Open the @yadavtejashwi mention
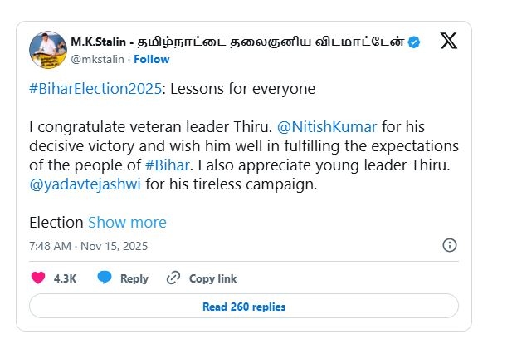517x339 pixels. [85, 184]
